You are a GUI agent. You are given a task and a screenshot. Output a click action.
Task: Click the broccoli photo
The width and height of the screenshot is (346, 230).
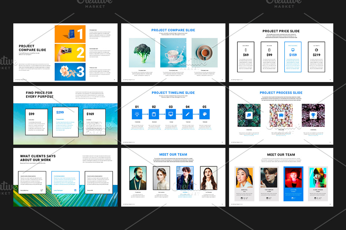tap(142, 53)
